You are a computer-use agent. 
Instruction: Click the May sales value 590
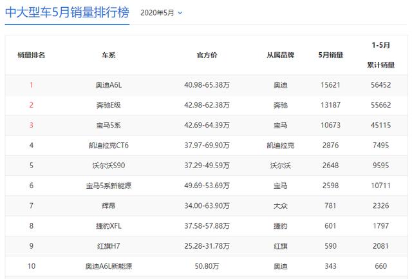coord(330,246)
